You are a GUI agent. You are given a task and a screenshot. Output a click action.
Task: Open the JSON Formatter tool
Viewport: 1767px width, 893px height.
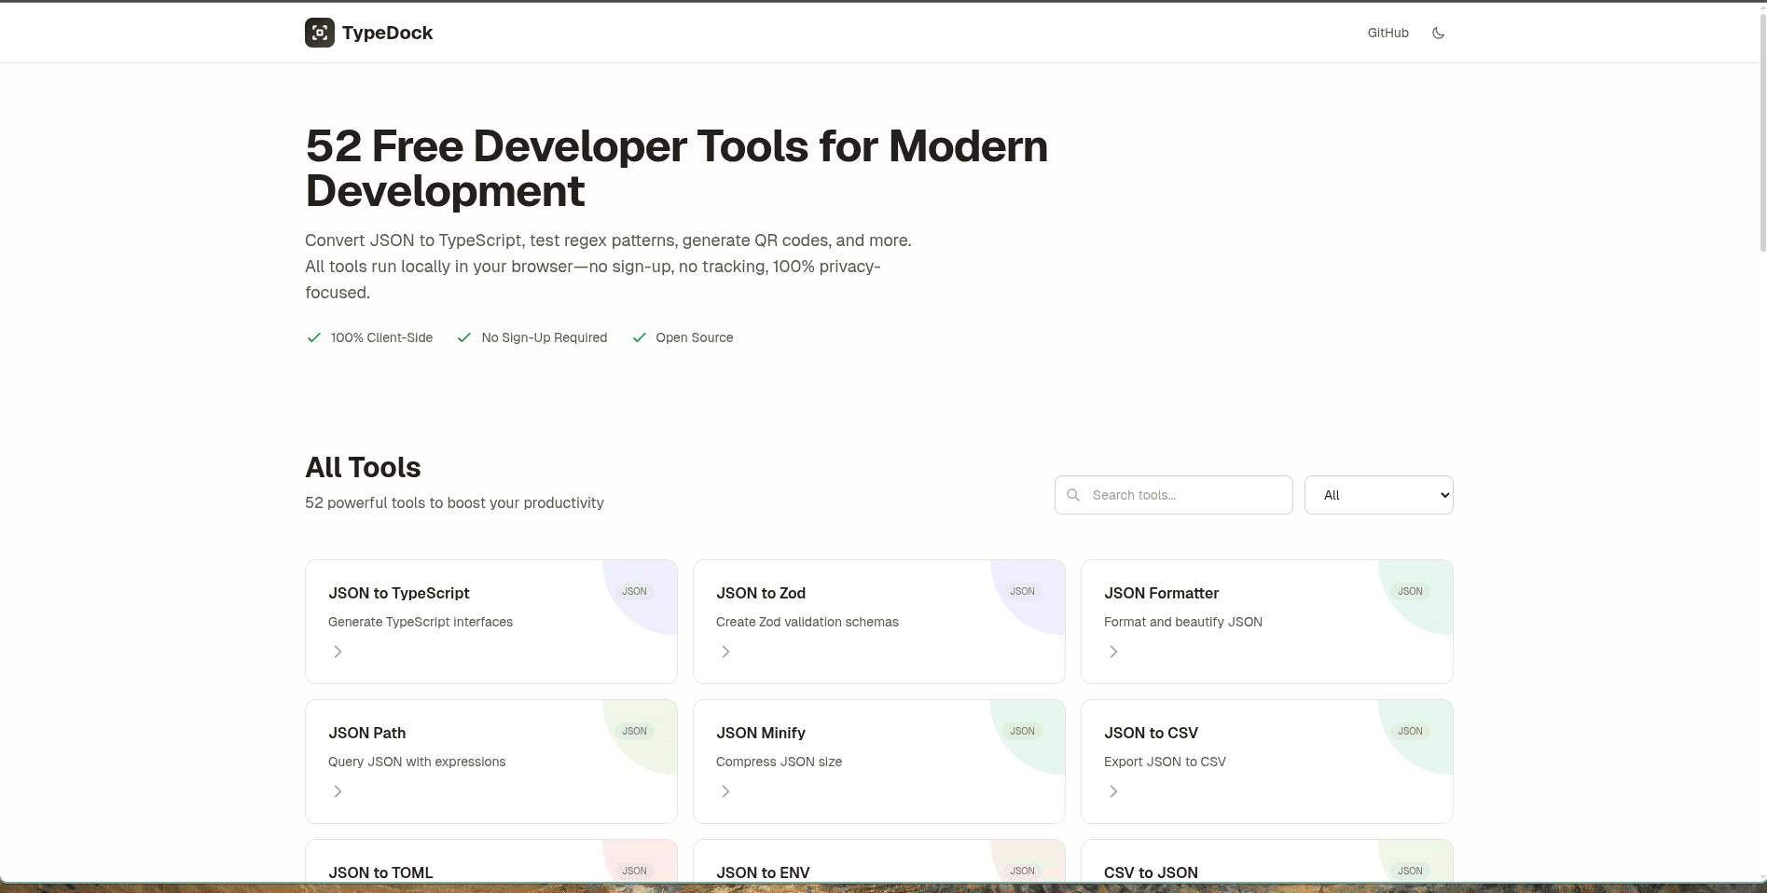pos(1267,622)
